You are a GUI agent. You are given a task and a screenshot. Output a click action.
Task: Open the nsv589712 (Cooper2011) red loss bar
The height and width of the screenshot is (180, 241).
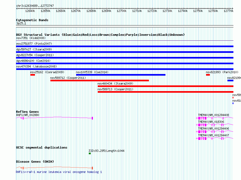[x=100, y=81]
